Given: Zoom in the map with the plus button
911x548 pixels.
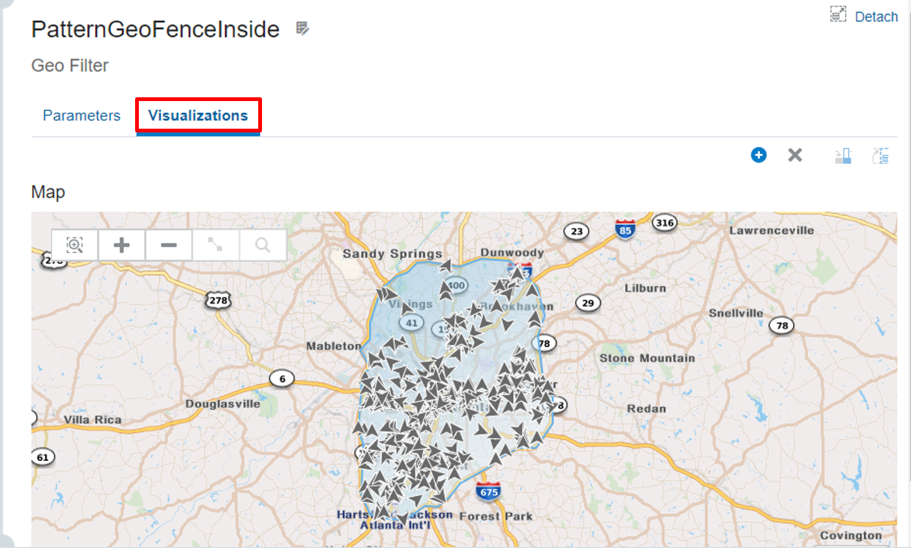Looking at the screenshot, I should (122, 245).
